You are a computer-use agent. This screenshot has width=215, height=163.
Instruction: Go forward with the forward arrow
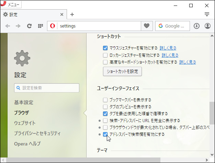tap(18, 26)
